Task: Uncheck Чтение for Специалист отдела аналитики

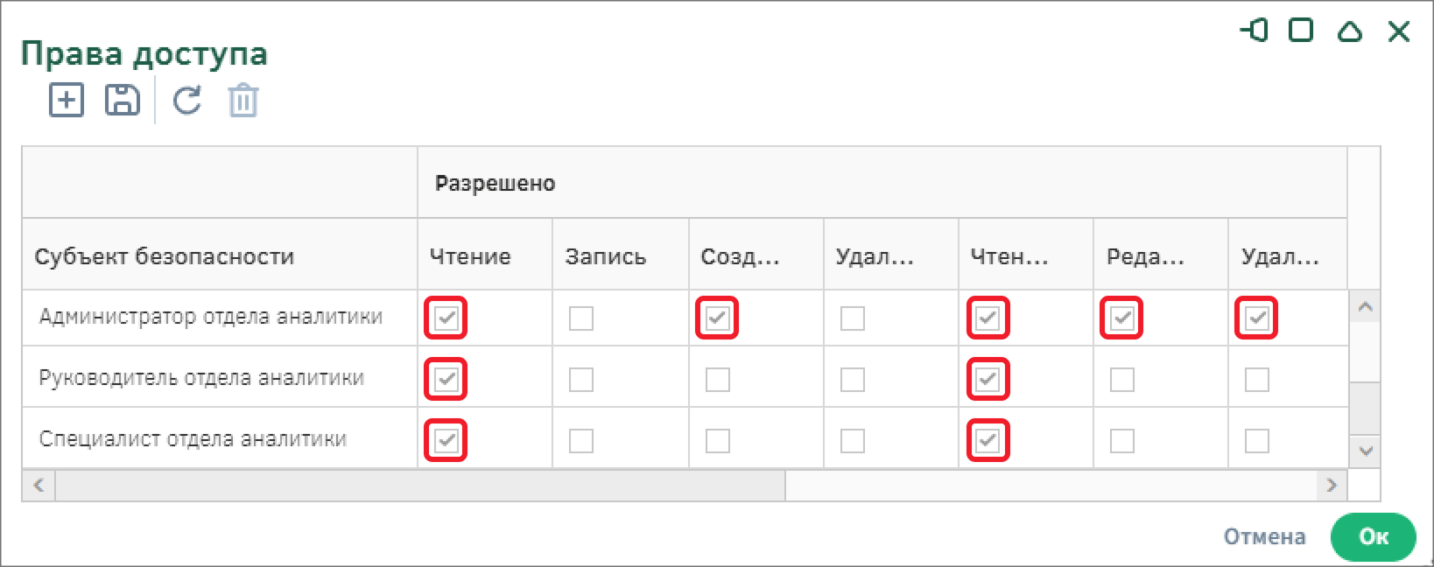Action: [x=446, y=440]
